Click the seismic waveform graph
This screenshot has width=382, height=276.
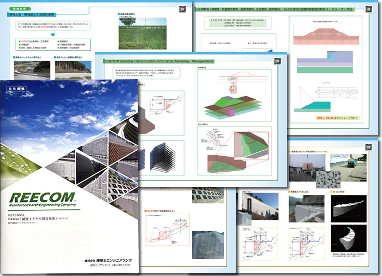(x=337, y=93)
